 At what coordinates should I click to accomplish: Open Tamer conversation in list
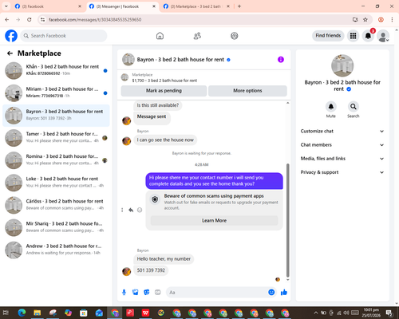pos(56,138)
